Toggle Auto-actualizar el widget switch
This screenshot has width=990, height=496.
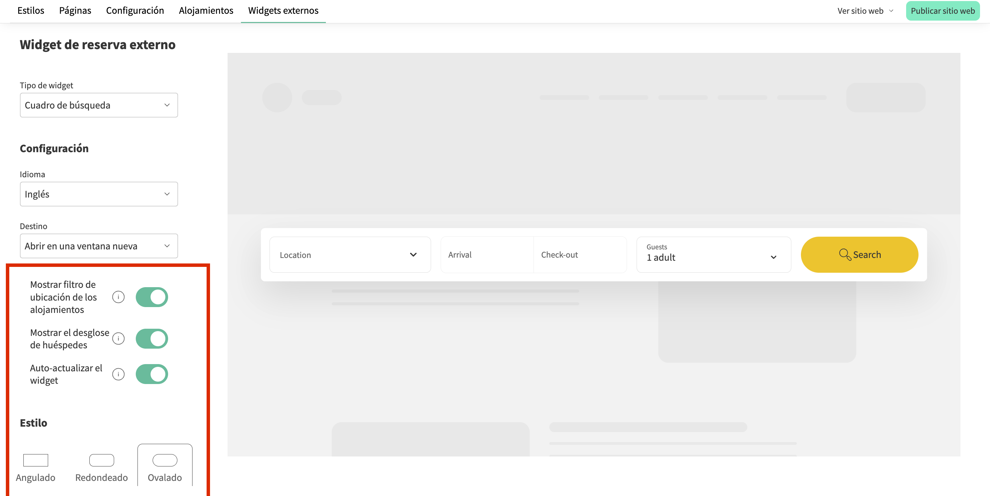(152, 374)
